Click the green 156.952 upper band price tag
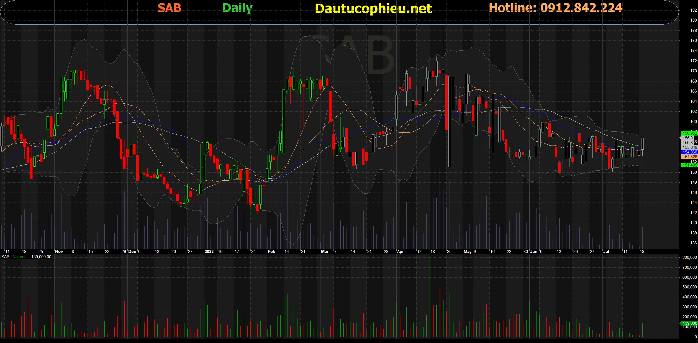This screenshot has width=698, height=343. coord(689,133)
